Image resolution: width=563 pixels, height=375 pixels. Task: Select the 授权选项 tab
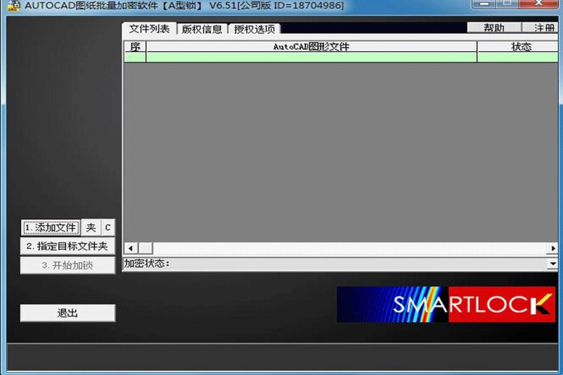[254, 29]
